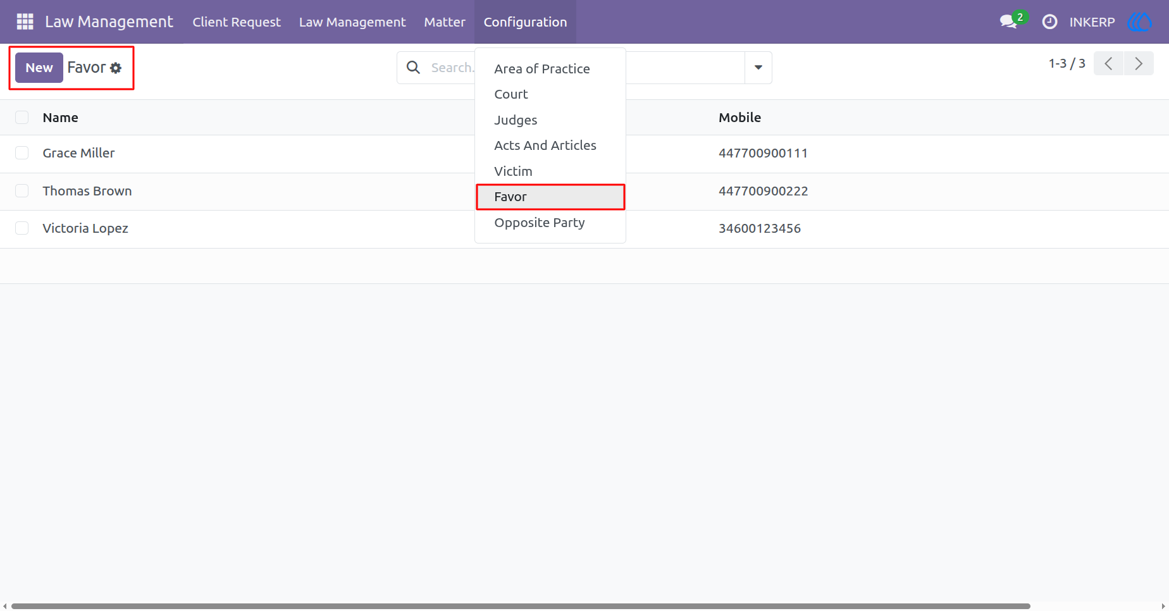
Task: Click the search magnifier icon
Action: tap(413, 67)
